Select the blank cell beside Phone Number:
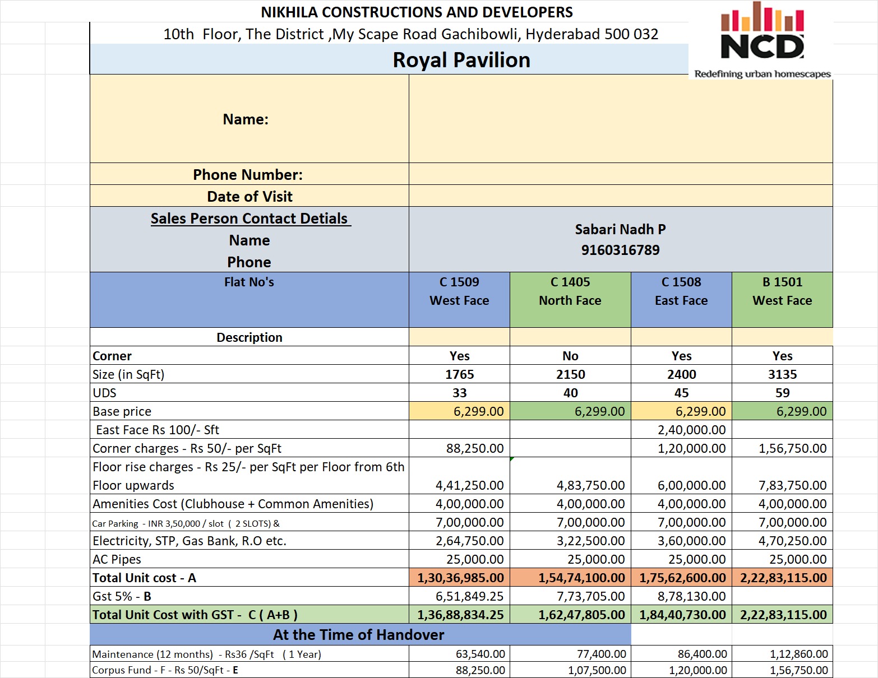 [621, 174]
